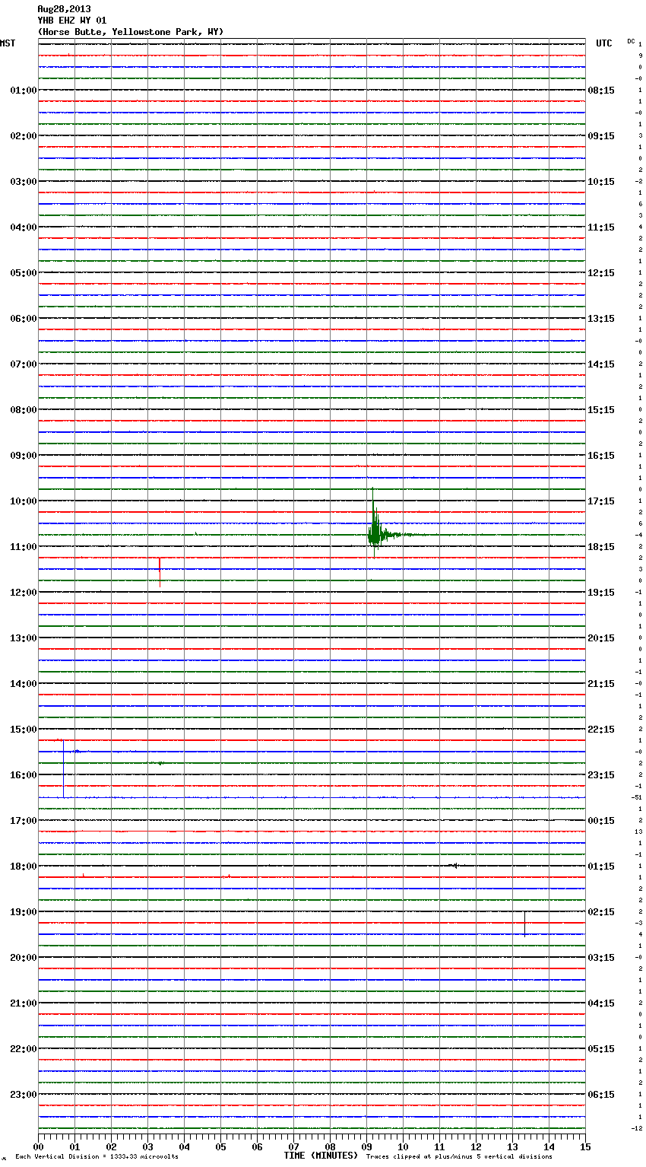
Task: Click "Each Vertical Division = 1333.33 microvolts" note
Action: pos(97,1157)
